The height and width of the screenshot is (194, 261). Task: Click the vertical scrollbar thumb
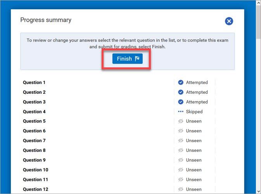[258, 23]
